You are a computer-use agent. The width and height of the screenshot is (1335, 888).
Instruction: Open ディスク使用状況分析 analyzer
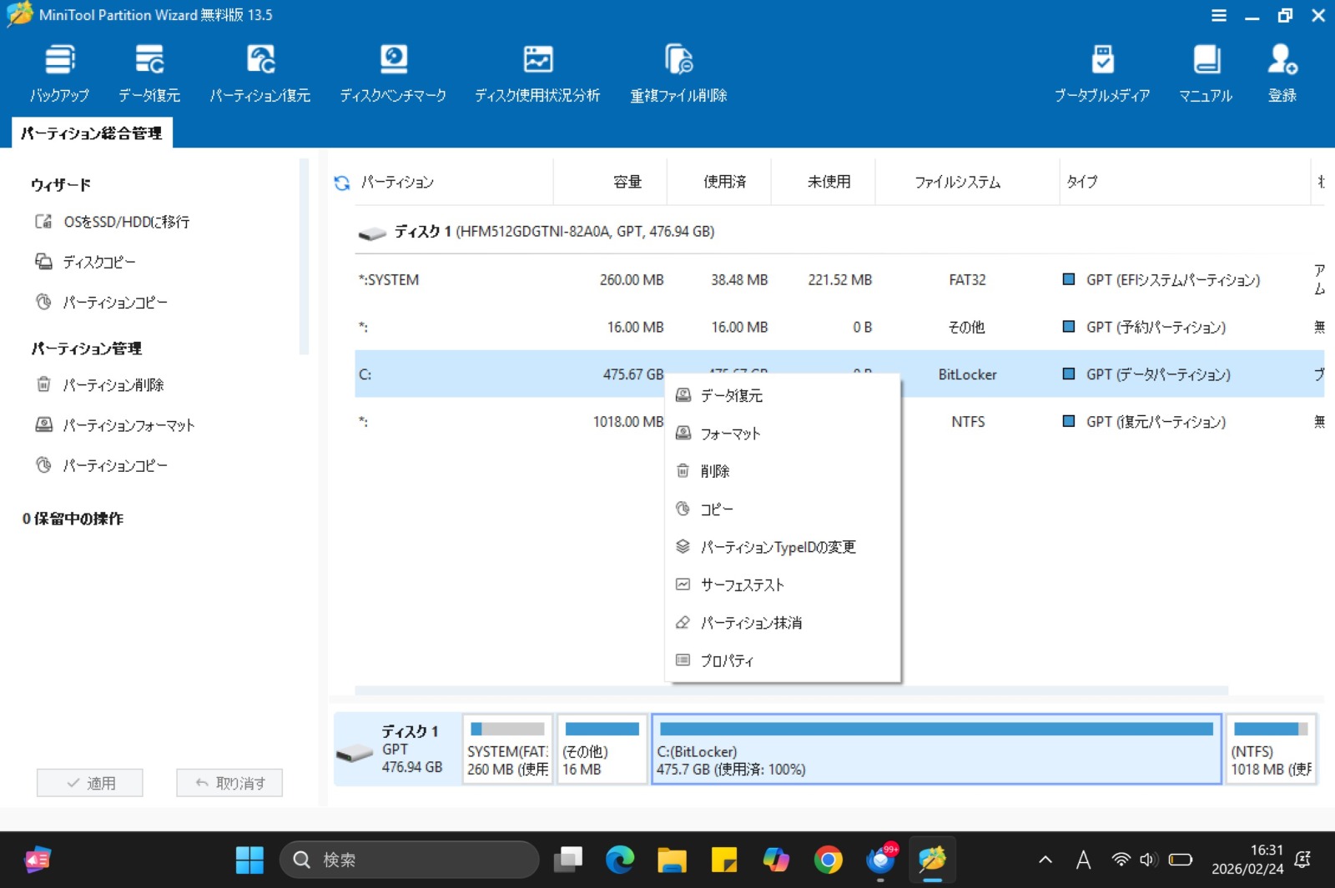537,73
